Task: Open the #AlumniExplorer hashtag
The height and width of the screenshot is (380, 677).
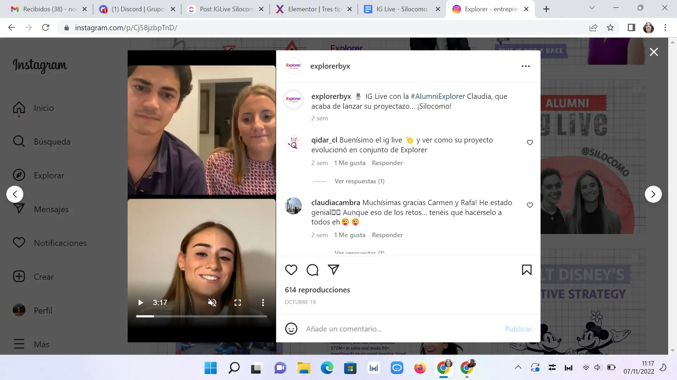Action: pyautogui.click(x=438, y=96)
